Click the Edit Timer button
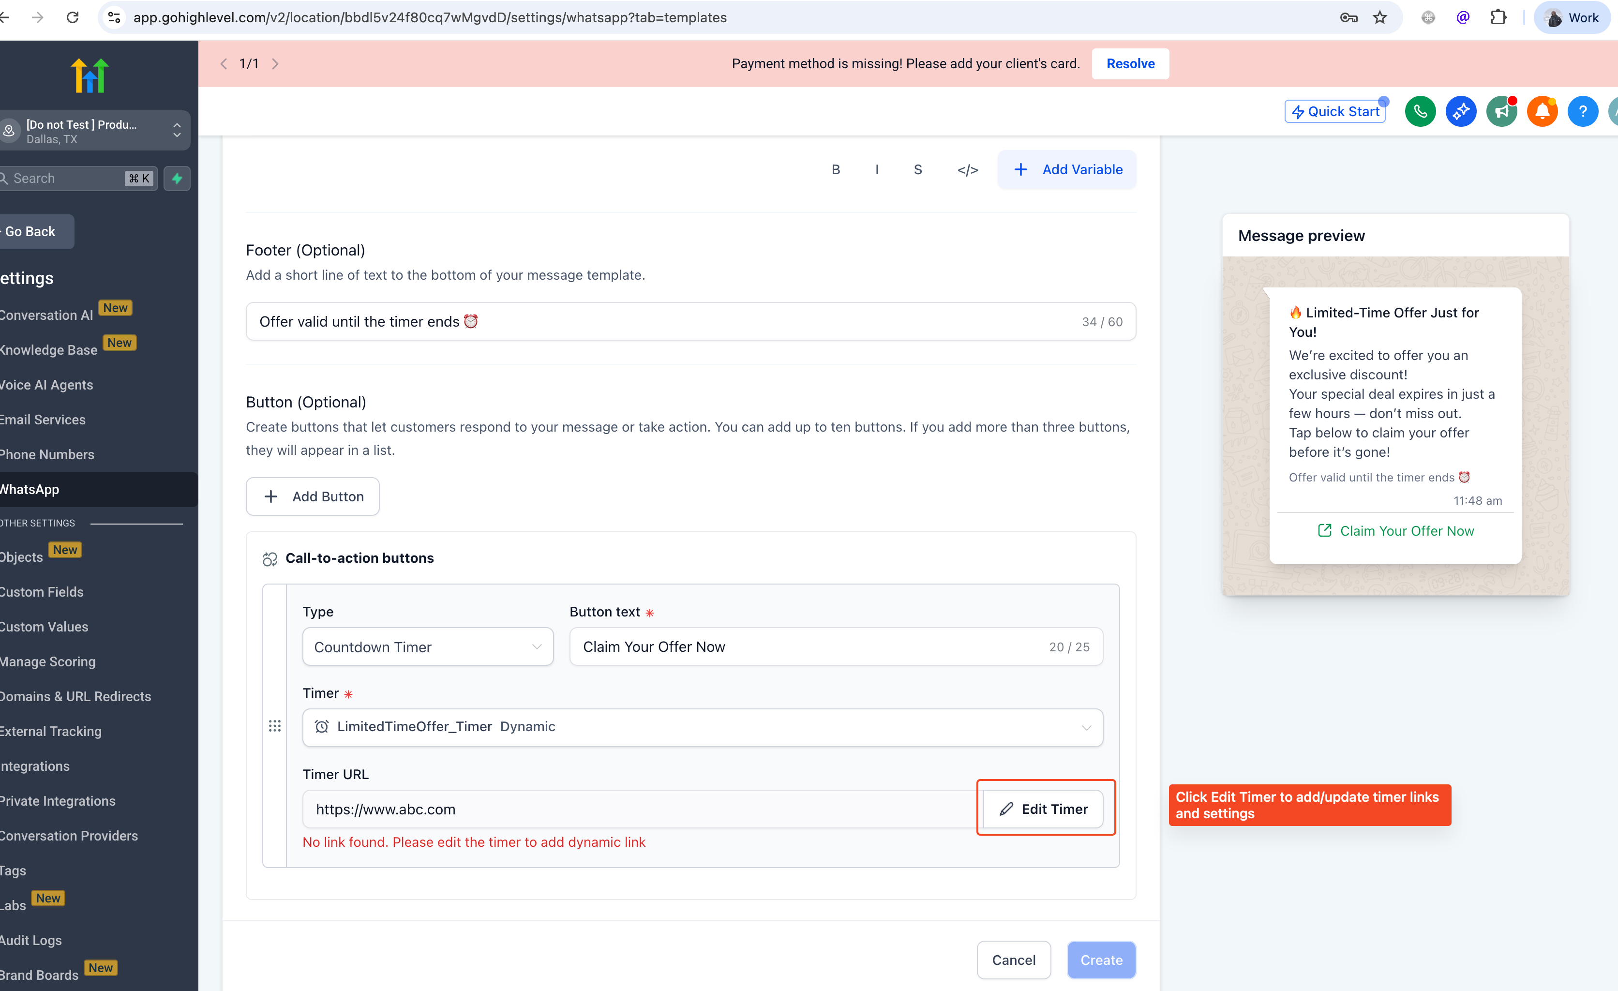 coord(1043,809)
